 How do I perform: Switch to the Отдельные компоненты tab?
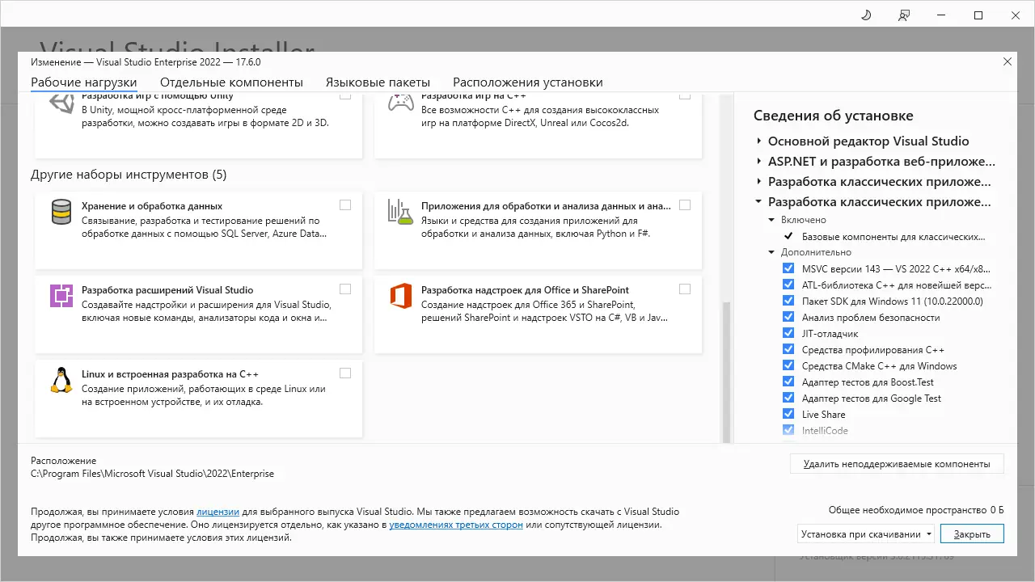pos(232,82)
